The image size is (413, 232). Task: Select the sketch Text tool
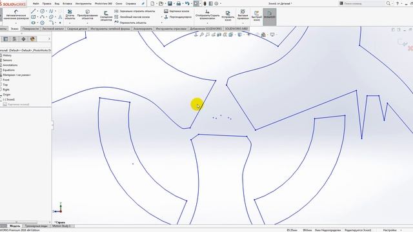pyautogui.click(x=60, y=17)
